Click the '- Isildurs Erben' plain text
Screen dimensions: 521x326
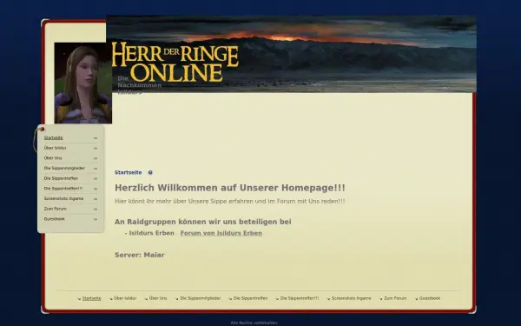(x=149, y=233)
